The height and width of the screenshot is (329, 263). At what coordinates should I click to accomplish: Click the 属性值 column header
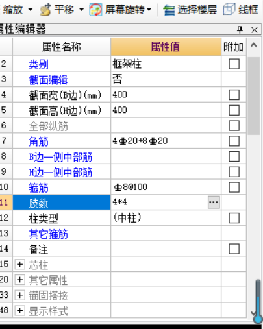166,47
